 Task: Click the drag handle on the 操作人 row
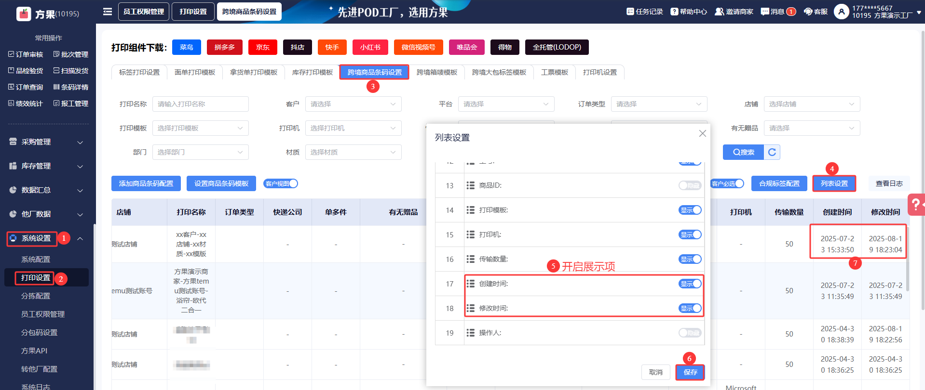(x=470, y=333)
